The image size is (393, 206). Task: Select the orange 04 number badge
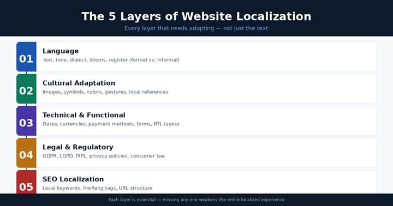(26, 153)
